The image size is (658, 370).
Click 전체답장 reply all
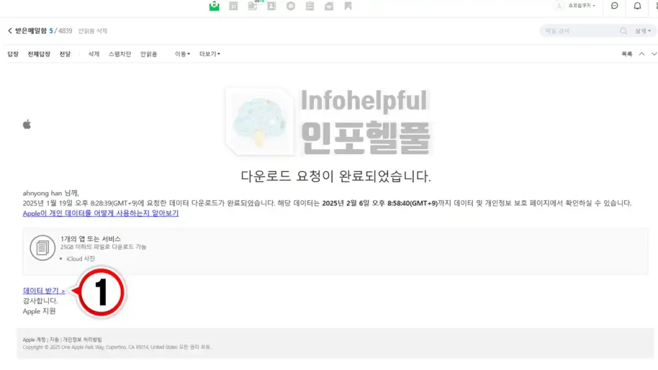(39, 54)
